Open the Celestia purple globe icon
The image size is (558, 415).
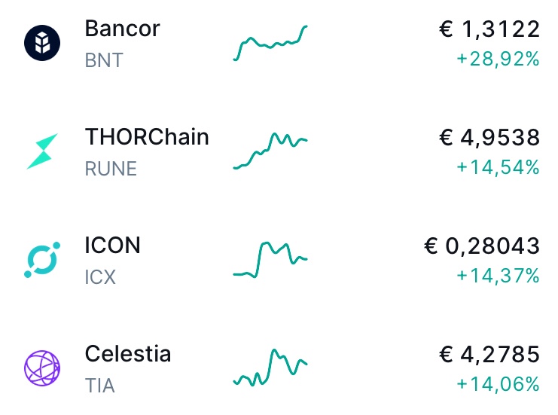tap(42, 368)
